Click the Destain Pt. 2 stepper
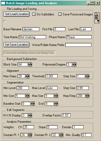Viewport: 101px width, 141px height. (x=61, y=135)
